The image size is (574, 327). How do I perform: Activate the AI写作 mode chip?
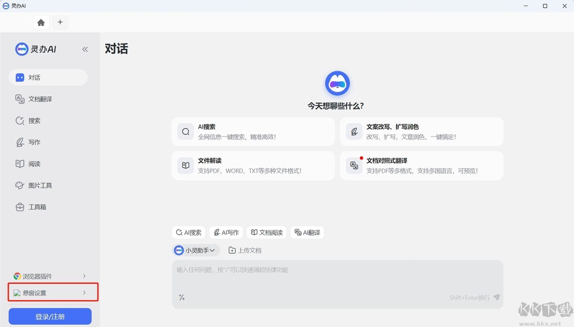[x=226, y=232]
